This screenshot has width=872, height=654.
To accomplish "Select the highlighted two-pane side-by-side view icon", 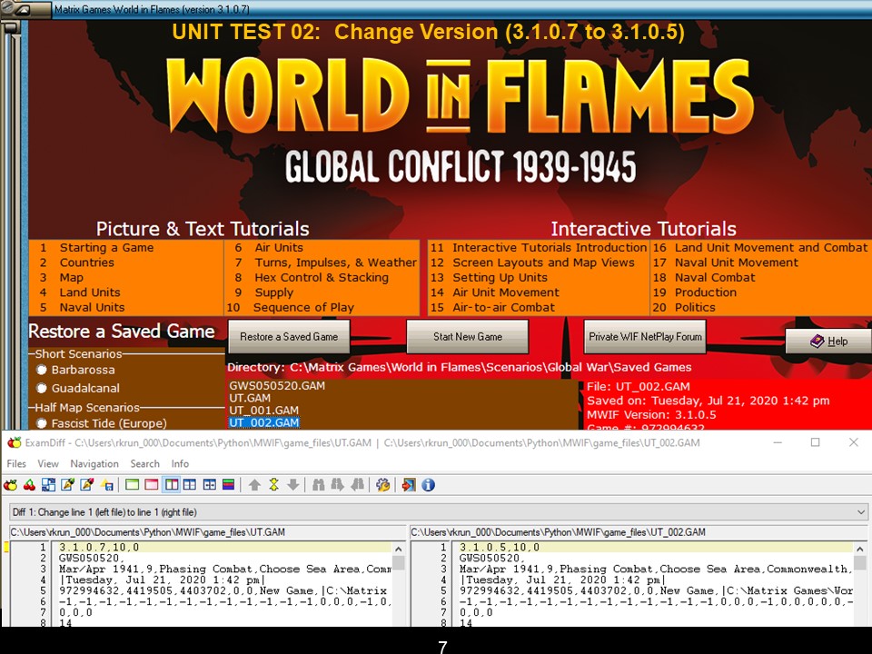I will click(x=172, y=485).
